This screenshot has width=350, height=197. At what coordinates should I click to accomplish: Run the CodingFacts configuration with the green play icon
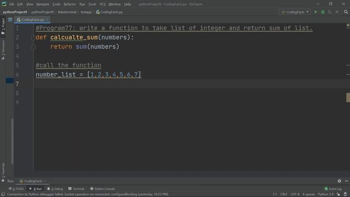coord(316,12)
